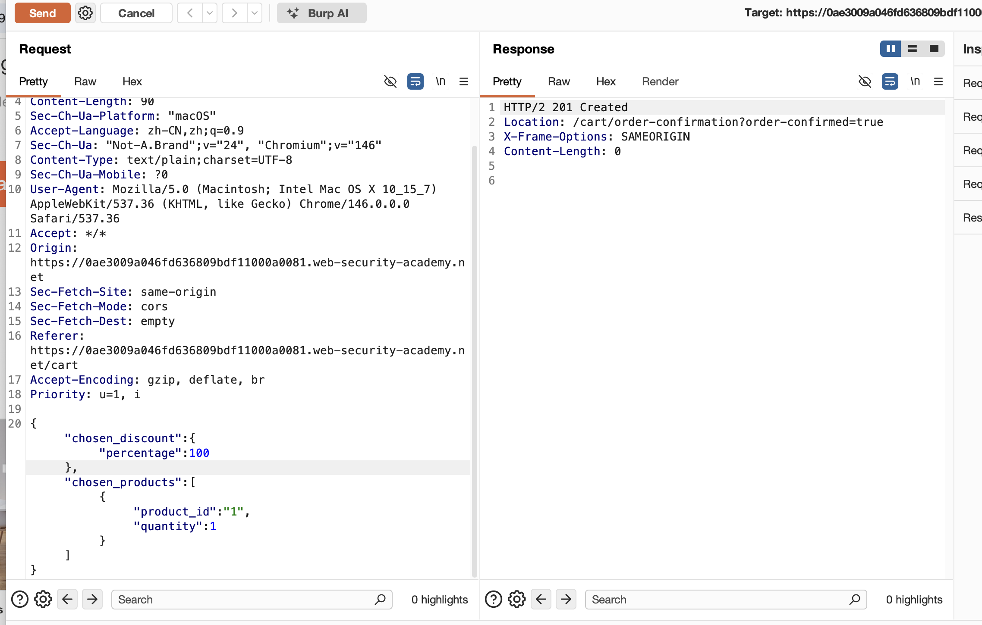Expand the forward history dropdown arrow
The height and width of the screenshot is (625, 982).
coord(255,13)
